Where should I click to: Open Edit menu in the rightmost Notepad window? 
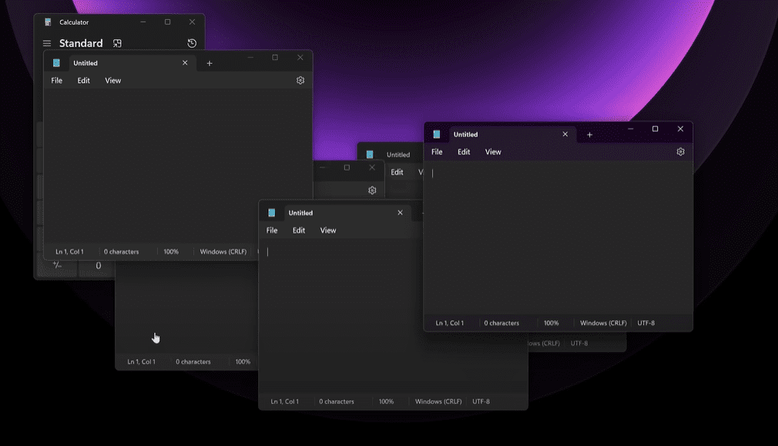click(x=464, y=152)
